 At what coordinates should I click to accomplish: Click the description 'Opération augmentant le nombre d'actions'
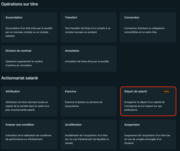pos(24,63)
